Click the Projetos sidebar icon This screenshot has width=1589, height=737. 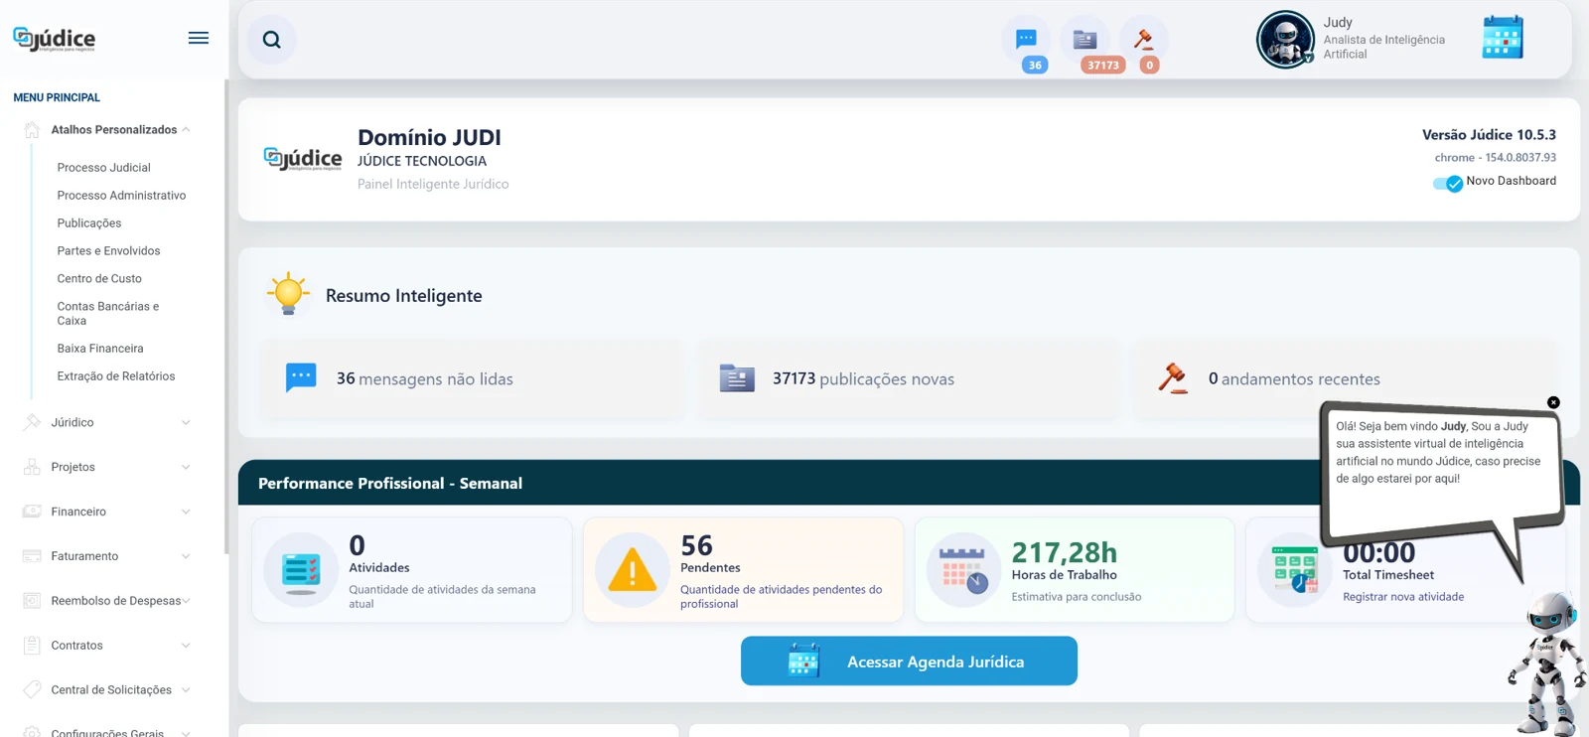click(32, 467)
